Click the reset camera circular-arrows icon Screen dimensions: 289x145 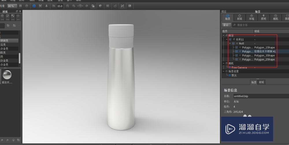coord(87,6)
